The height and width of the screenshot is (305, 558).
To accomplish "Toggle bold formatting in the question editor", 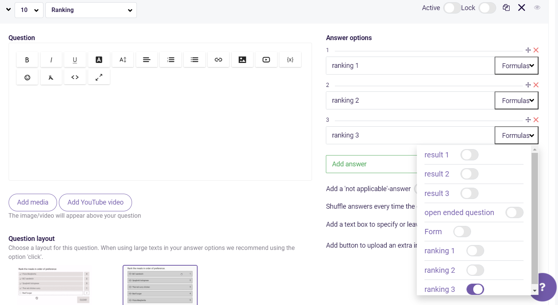I will point(27,59).
